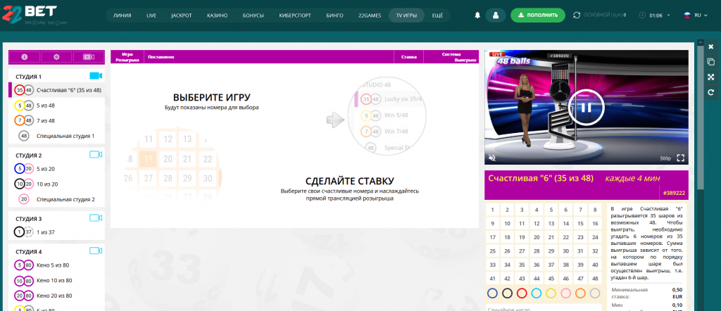Pause the live video stream
Viewport: 721px width, 311px height.
[585, 107]
